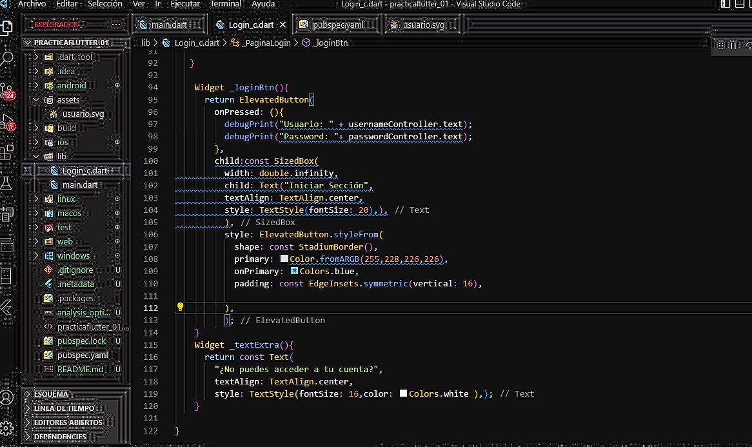Expand the .dart_tool folder chevron
The height and width of the screenshot is (447, 752).
pos(36,57)
